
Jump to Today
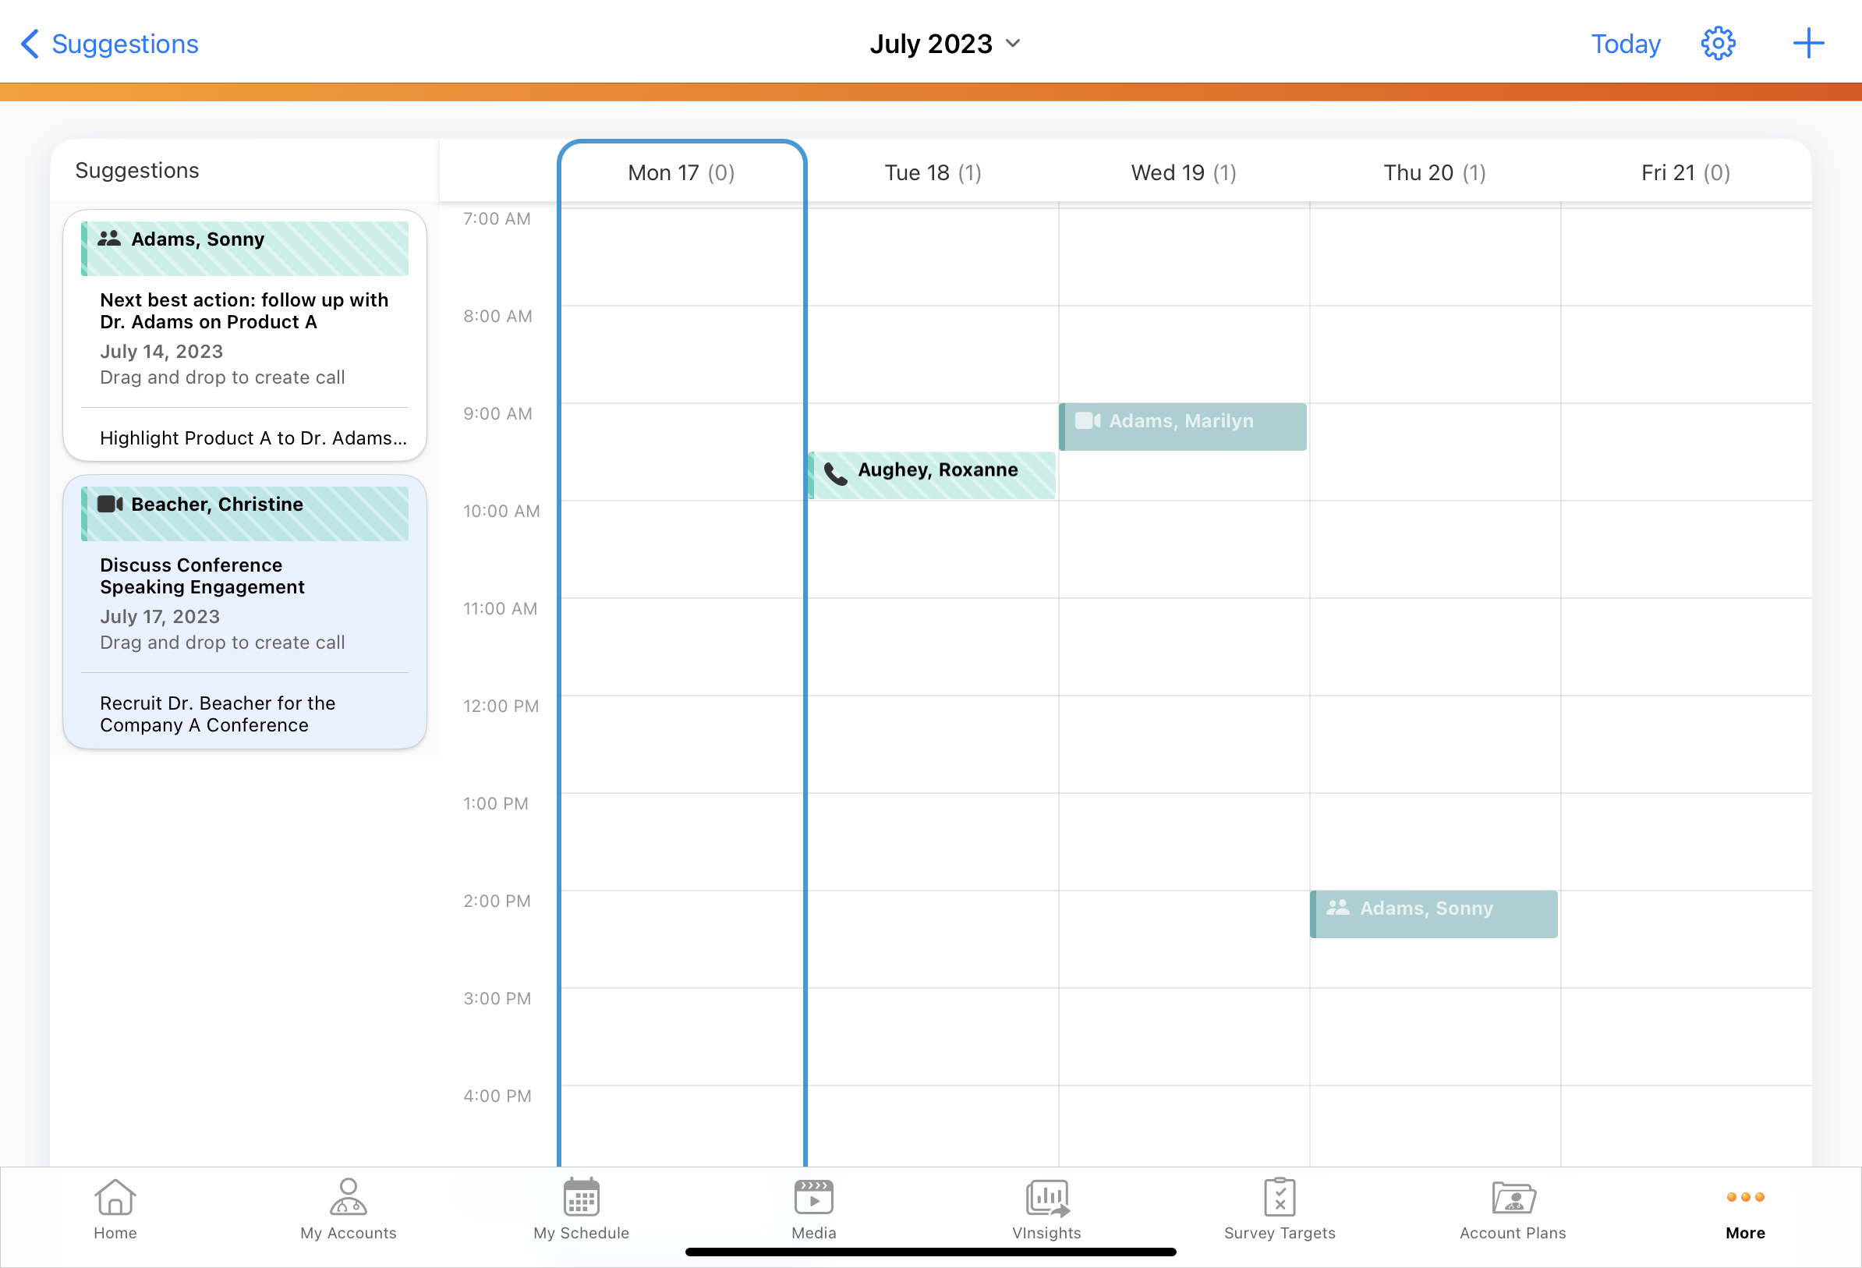tap(1625, 44)
